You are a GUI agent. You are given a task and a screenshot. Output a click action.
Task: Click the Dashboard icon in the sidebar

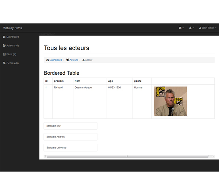point(4,37)
